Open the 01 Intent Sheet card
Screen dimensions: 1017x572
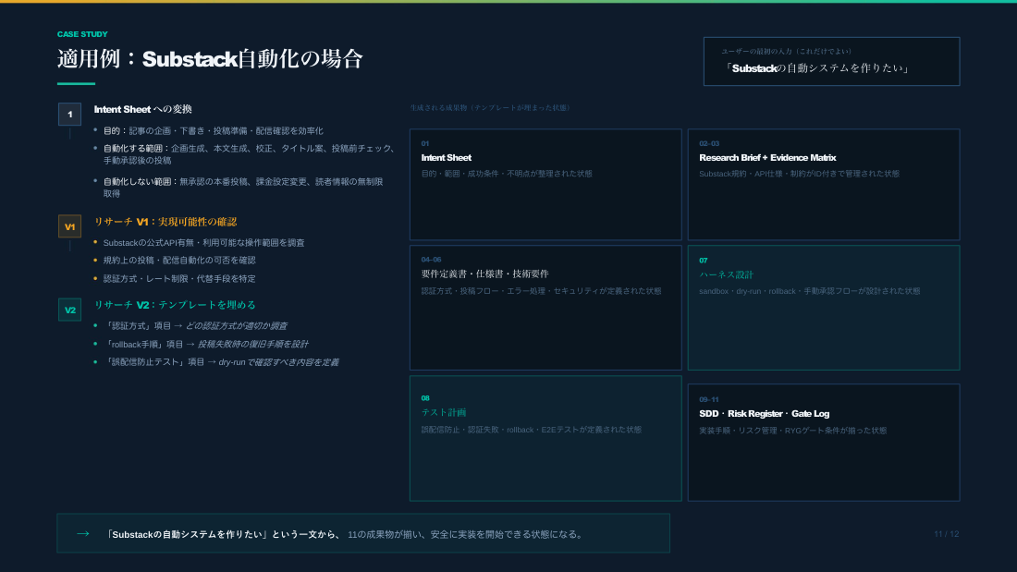[x=545, y=184]
